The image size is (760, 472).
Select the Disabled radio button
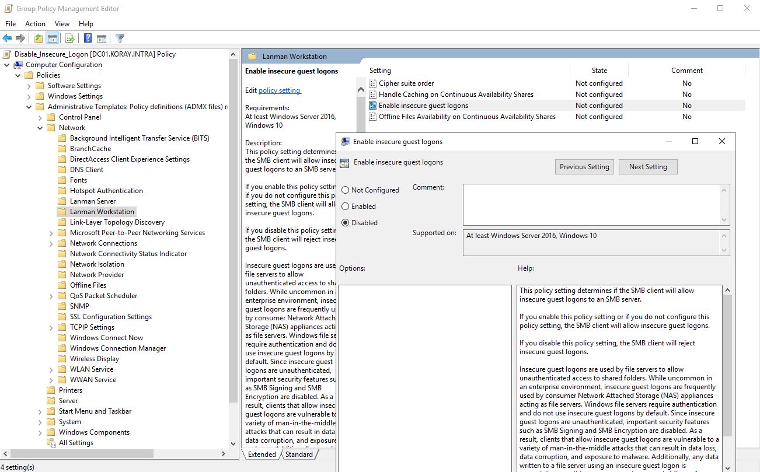coord(346,223)
